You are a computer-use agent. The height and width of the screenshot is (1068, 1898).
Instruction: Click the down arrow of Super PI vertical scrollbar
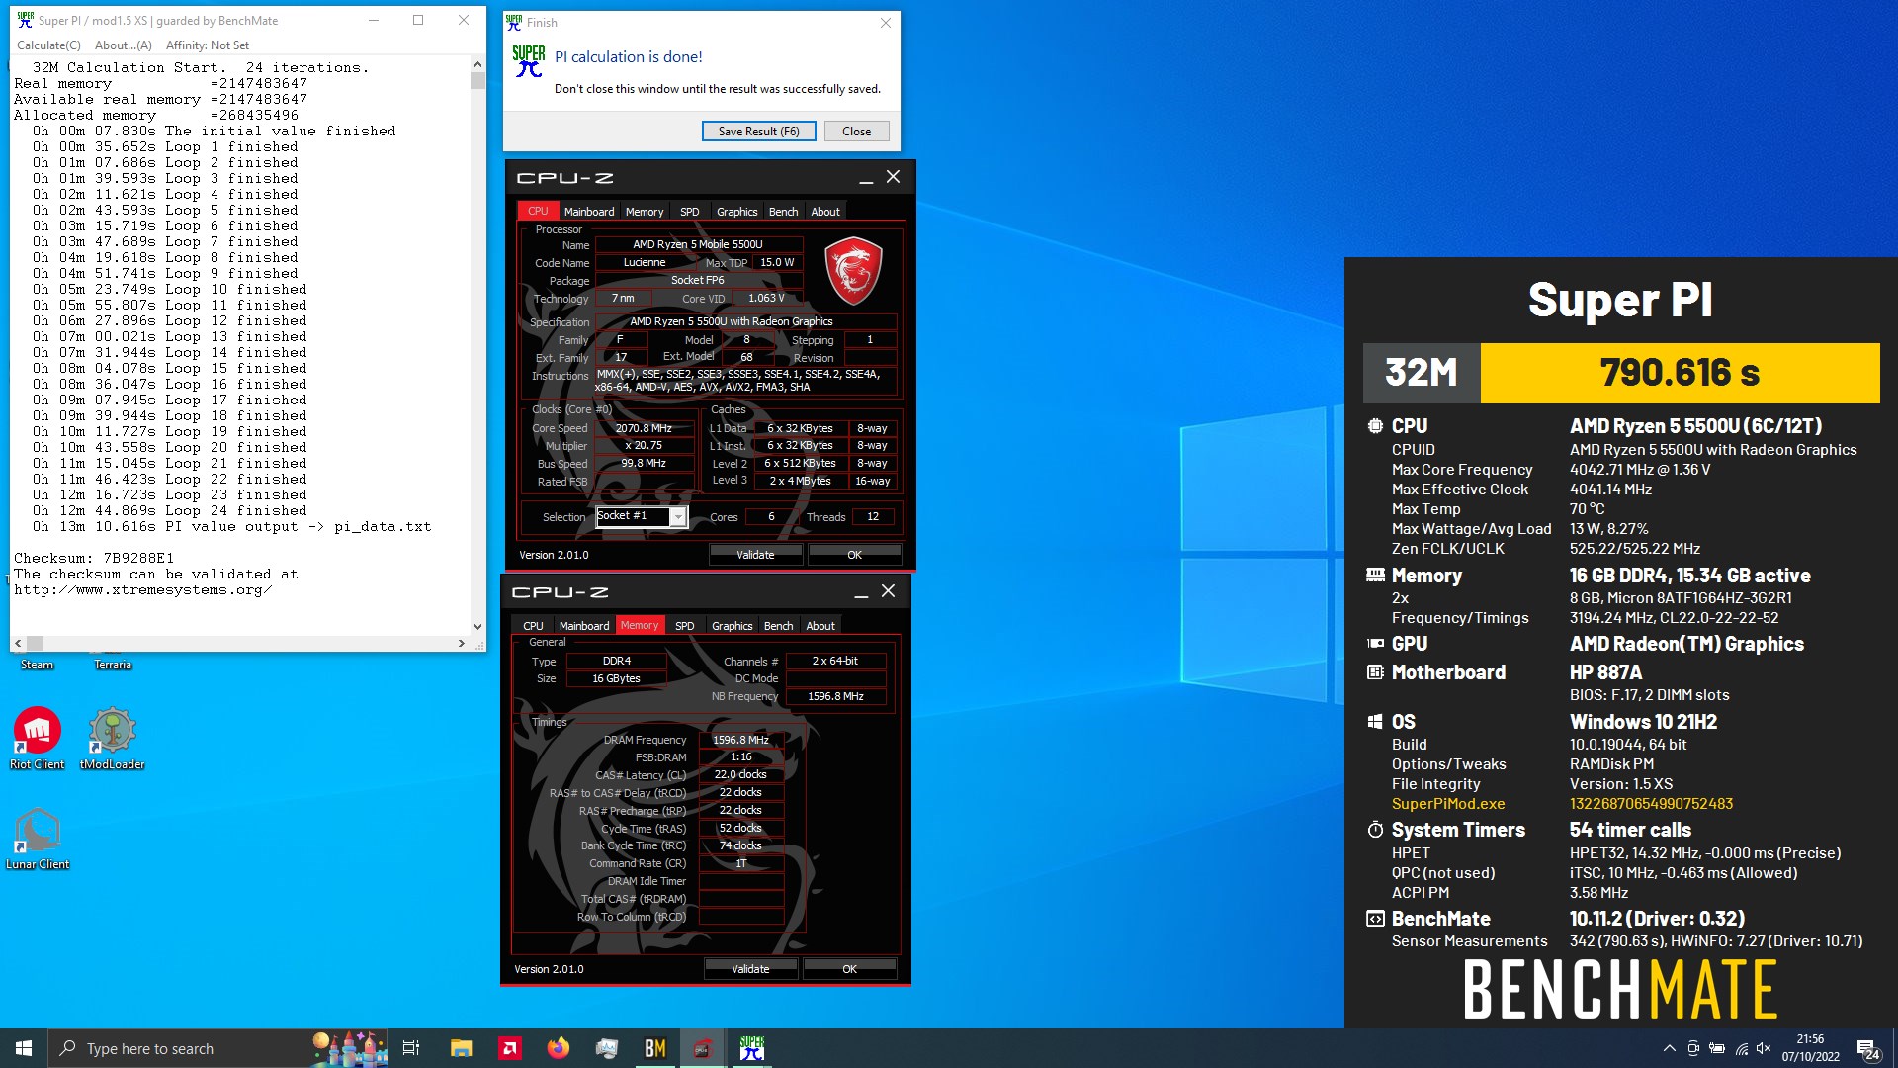477,626
